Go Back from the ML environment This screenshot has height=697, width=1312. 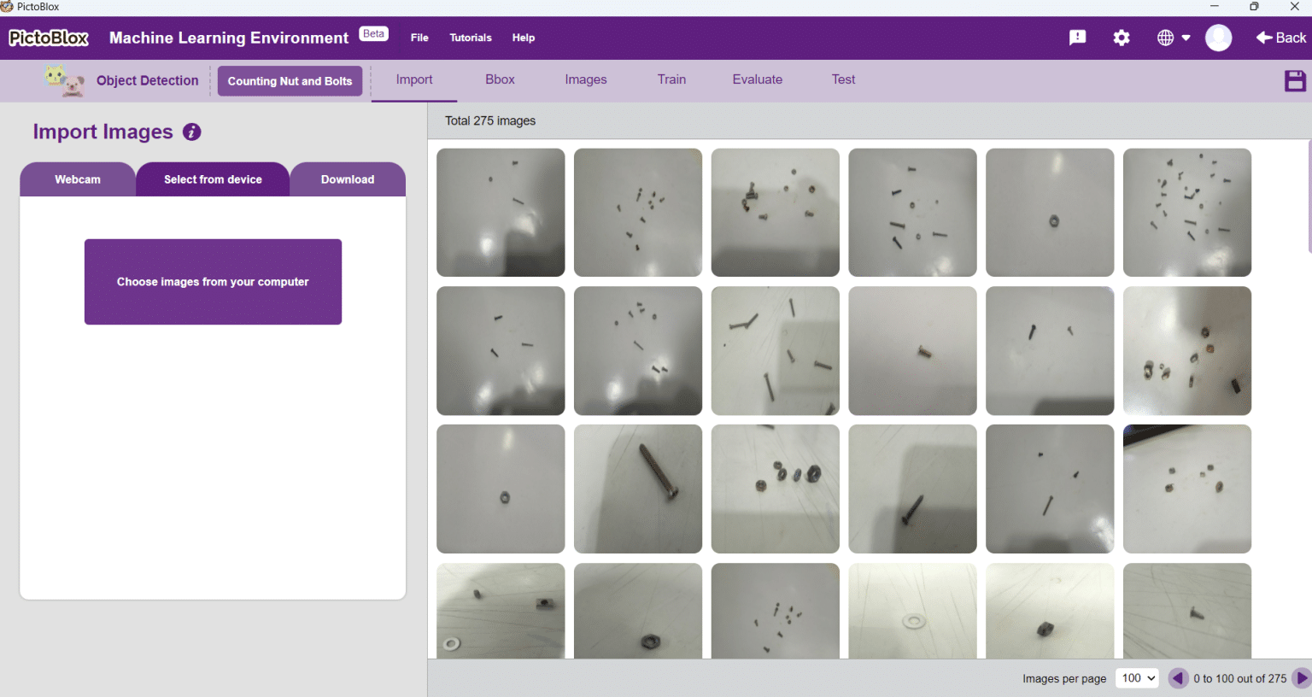(x=1280, y=38)
